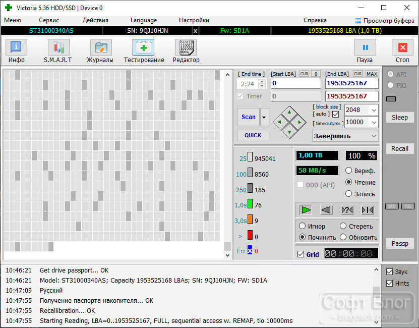Click the Passp button
The width and height of the screenshot is (419, 328).
click(400, 243)
